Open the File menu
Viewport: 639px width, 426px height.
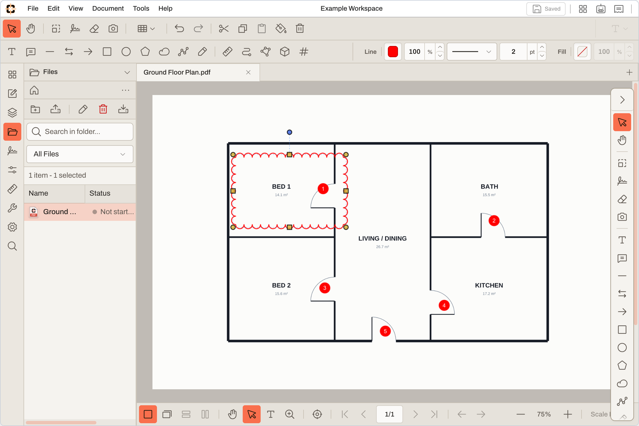coord(33,8)
